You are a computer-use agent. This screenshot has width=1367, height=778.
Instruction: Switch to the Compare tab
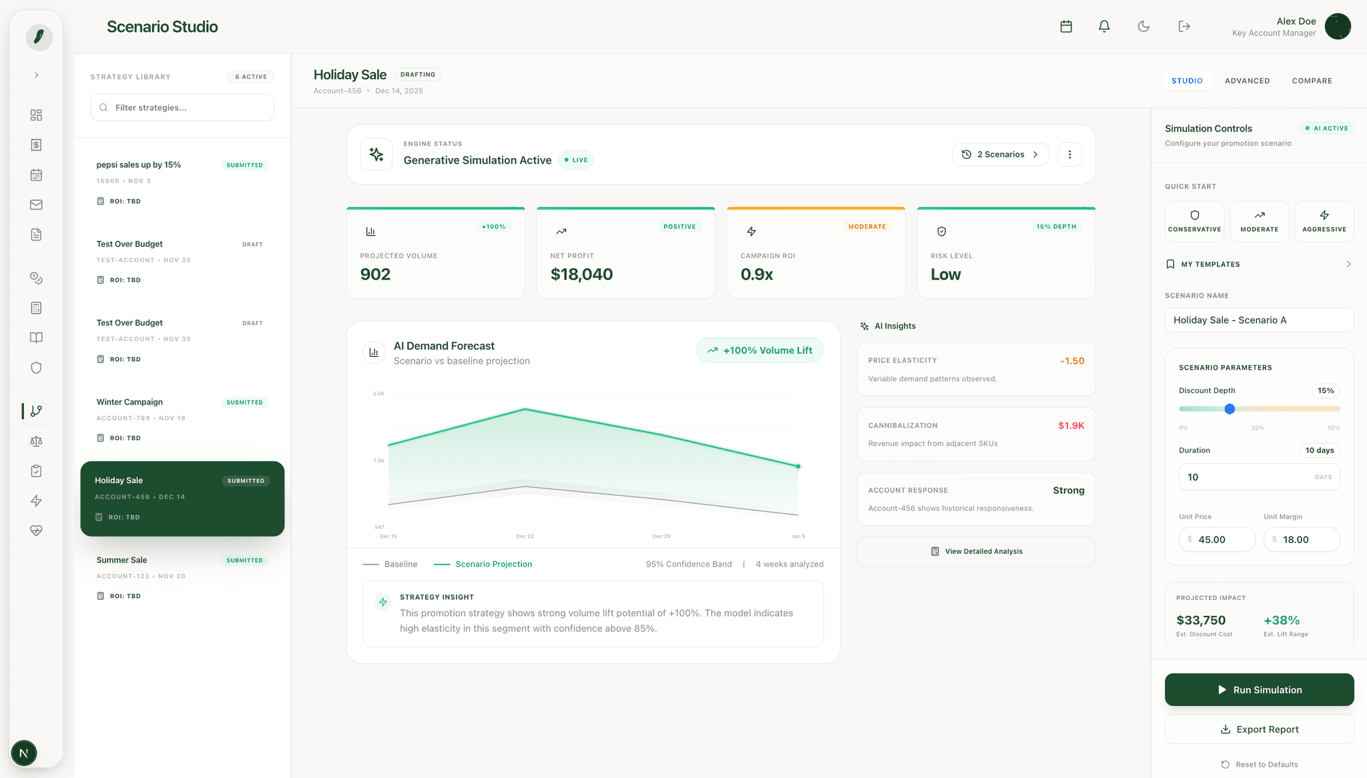point(1312,81)
